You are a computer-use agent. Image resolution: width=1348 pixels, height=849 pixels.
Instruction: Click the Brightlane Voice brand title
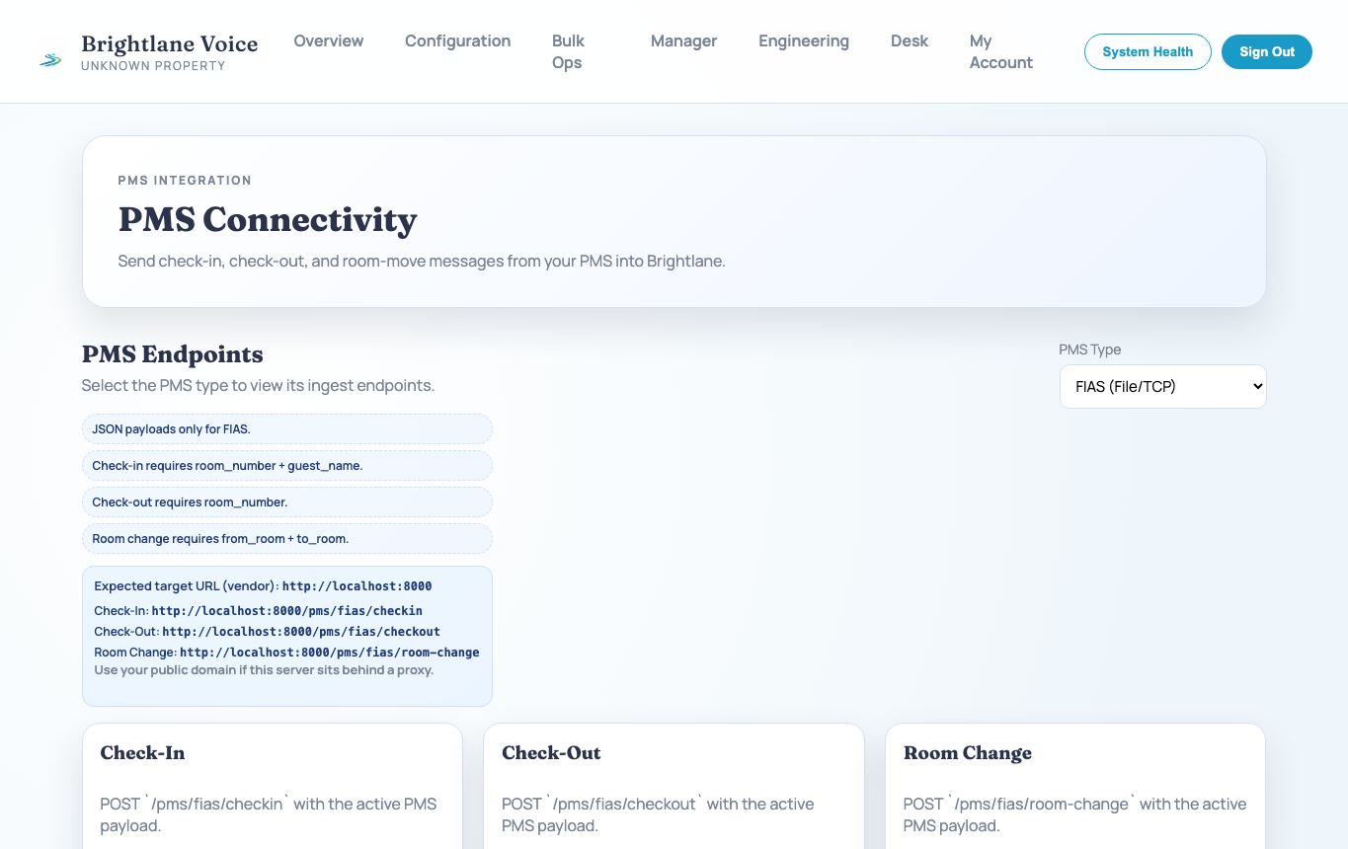pyautogui.click(x=170, y=44)
